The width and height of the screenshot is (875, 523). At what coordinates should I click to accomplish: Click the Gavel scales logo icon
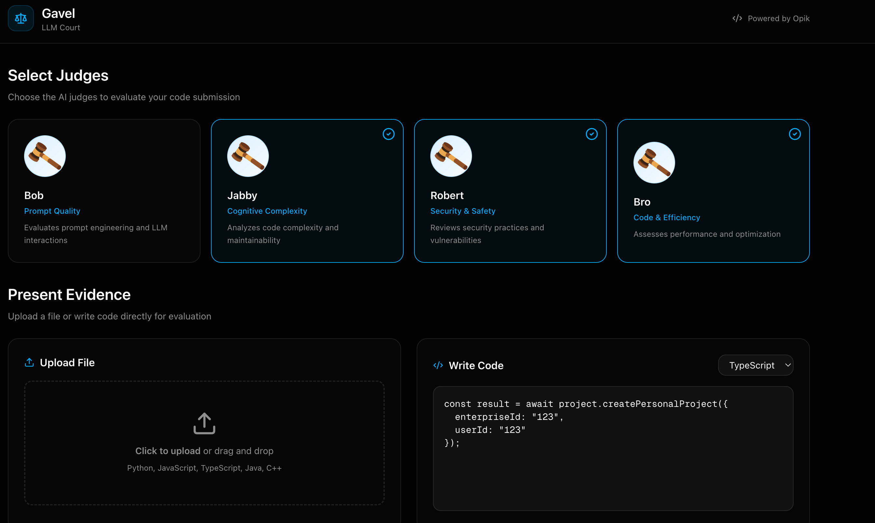[x=21, y=18]
